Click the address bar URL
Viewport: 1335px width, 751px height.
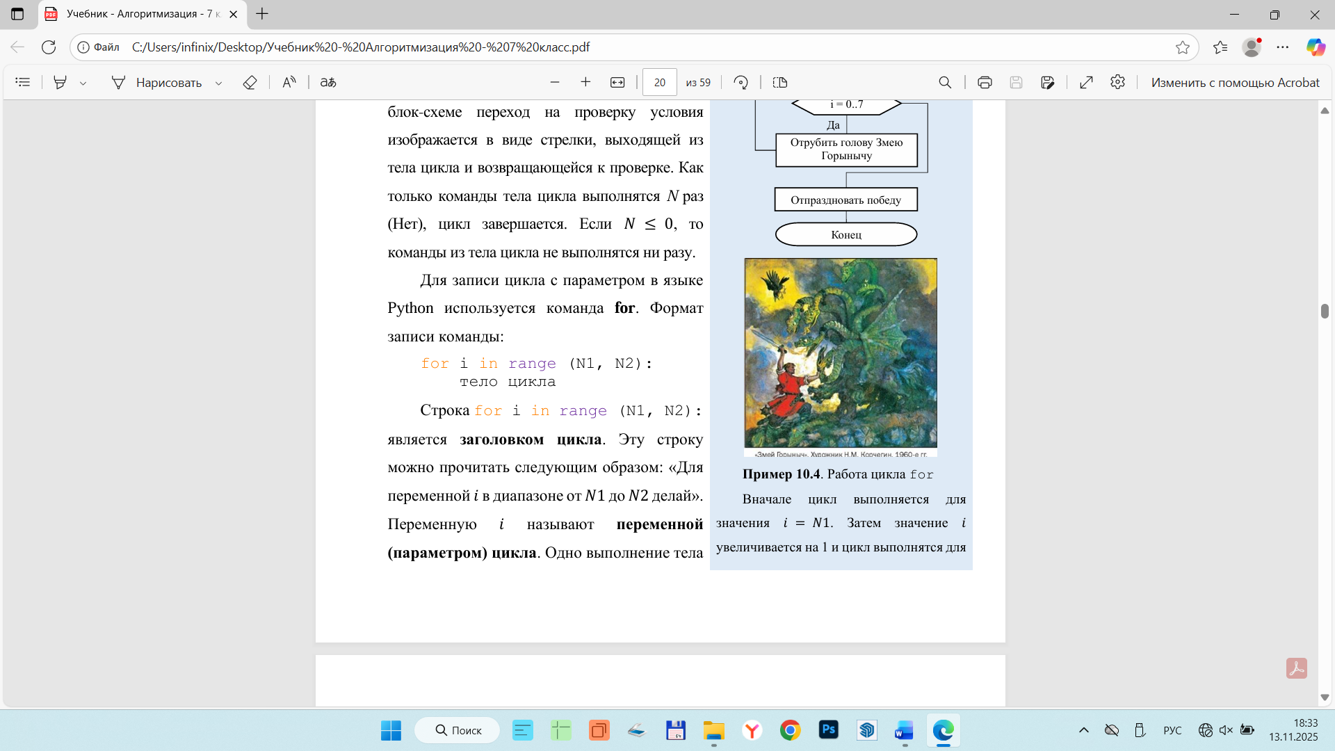pyautogui.click(x=361, y=47)
